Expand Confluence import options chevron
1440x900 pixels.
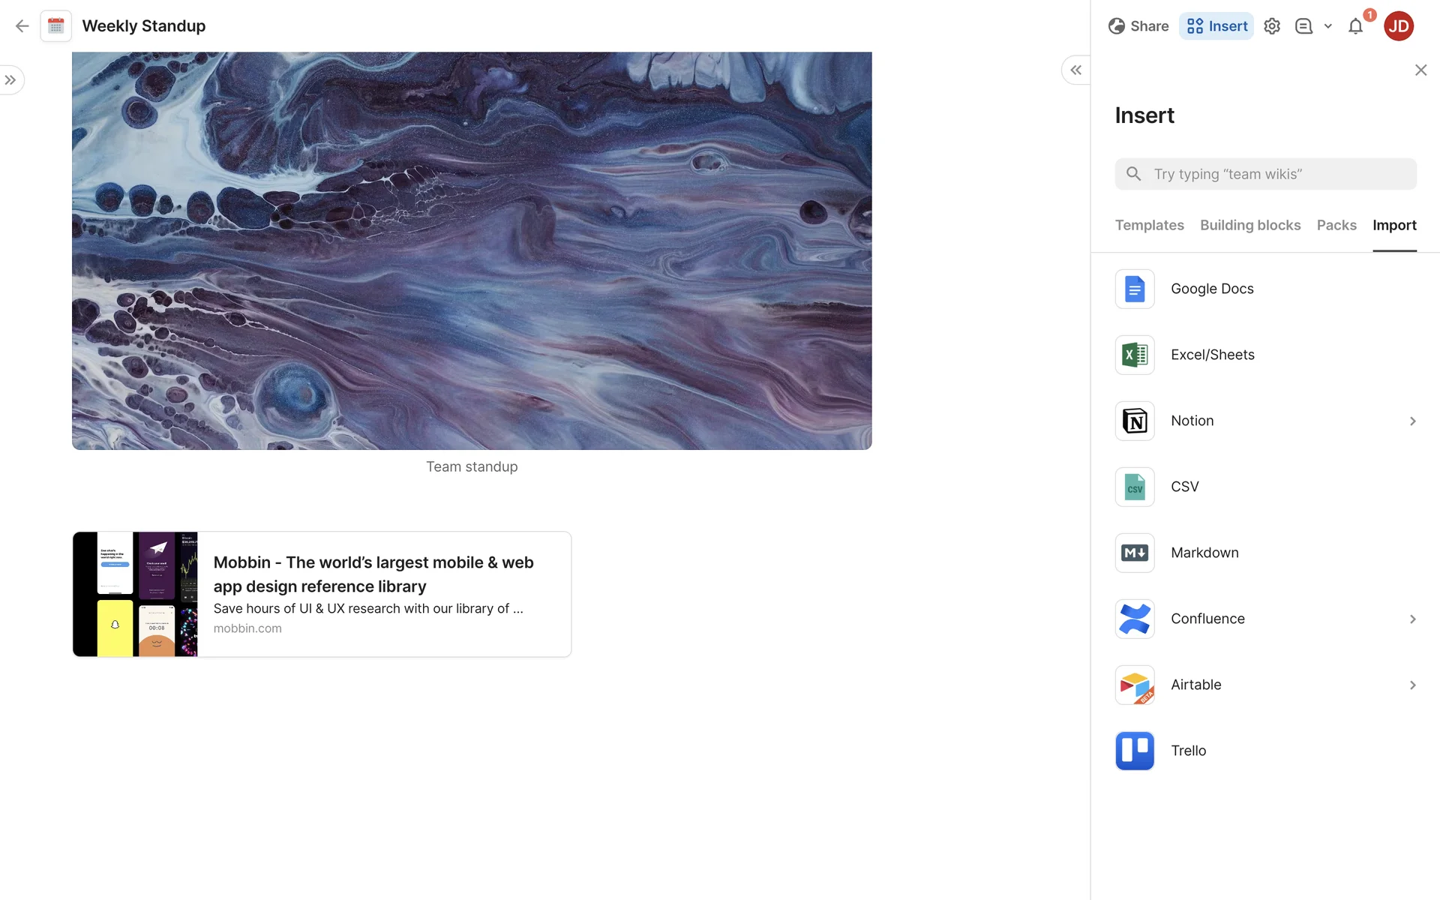click(1412, 619)
